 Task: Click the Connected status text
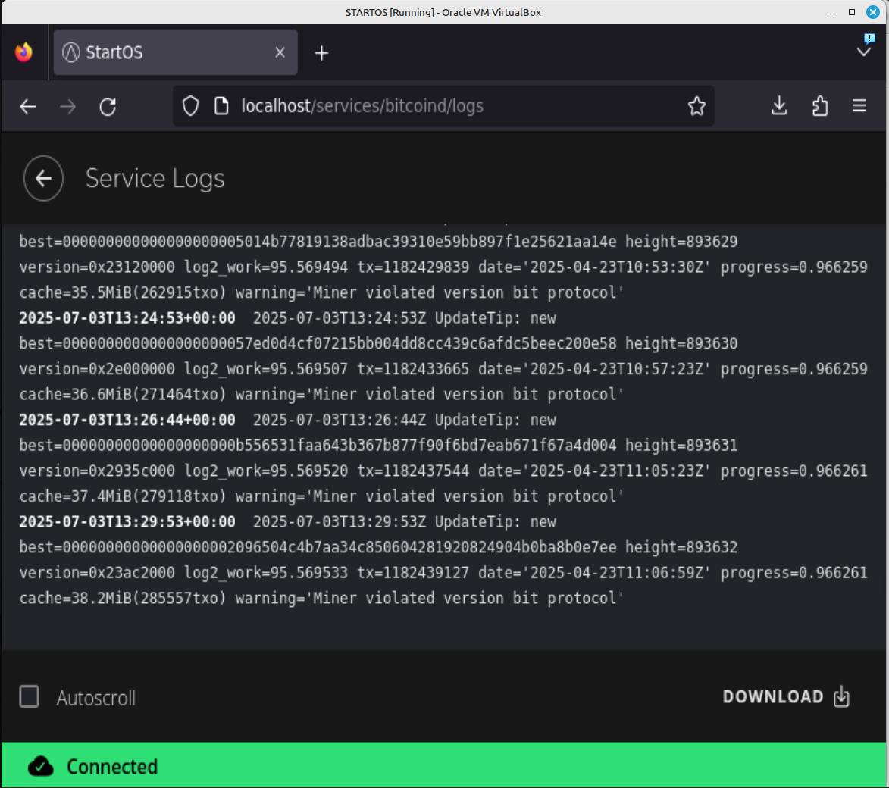point(112,767)
